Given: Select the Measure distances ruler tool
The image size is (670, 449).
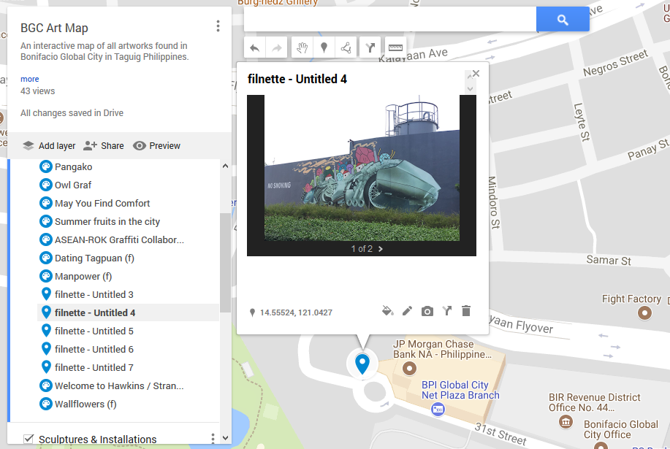Looking at the screenshot, I should [x=395, y=47].
